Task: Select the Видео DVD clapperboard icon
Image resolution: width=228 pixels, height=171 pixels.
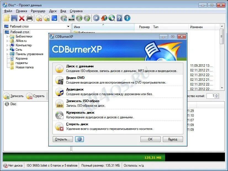Action: (x=59, y=80)
